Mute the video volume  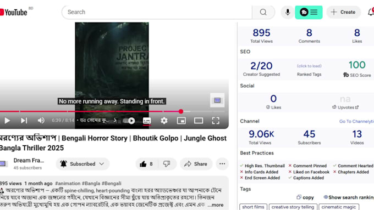[41, 121]
